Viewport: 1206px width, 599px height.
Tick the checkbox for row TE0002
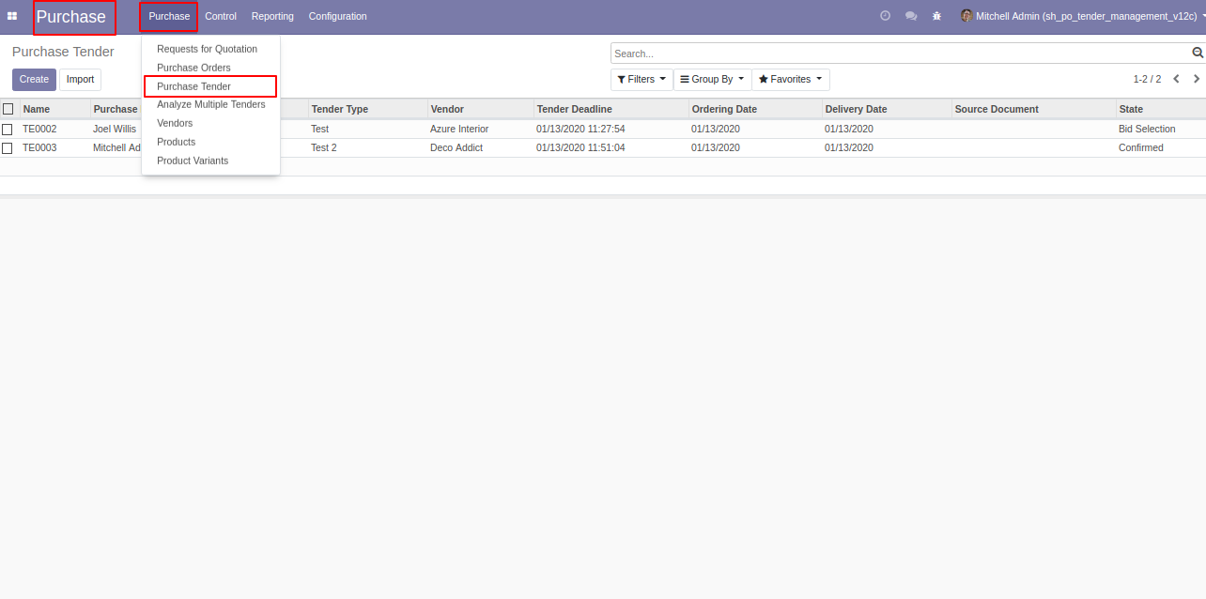point(8,129)
